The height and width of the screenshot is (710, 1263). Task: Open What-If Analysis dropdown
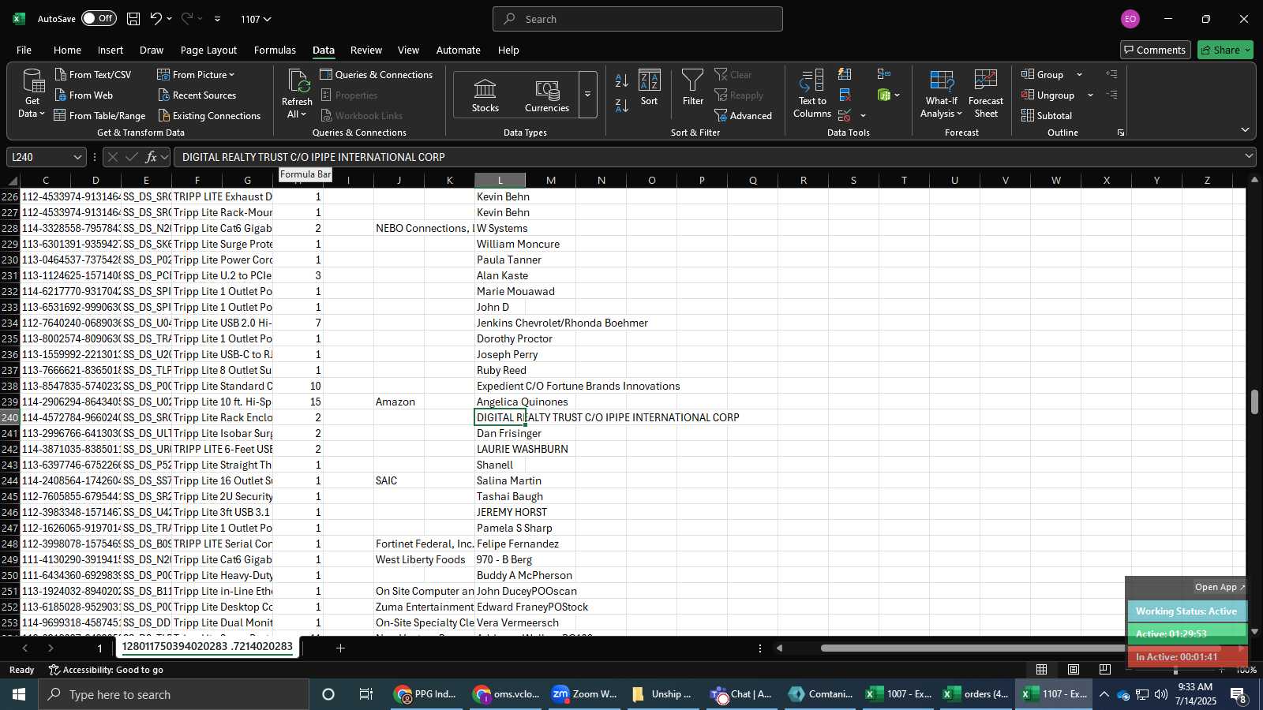pos(941,93)
